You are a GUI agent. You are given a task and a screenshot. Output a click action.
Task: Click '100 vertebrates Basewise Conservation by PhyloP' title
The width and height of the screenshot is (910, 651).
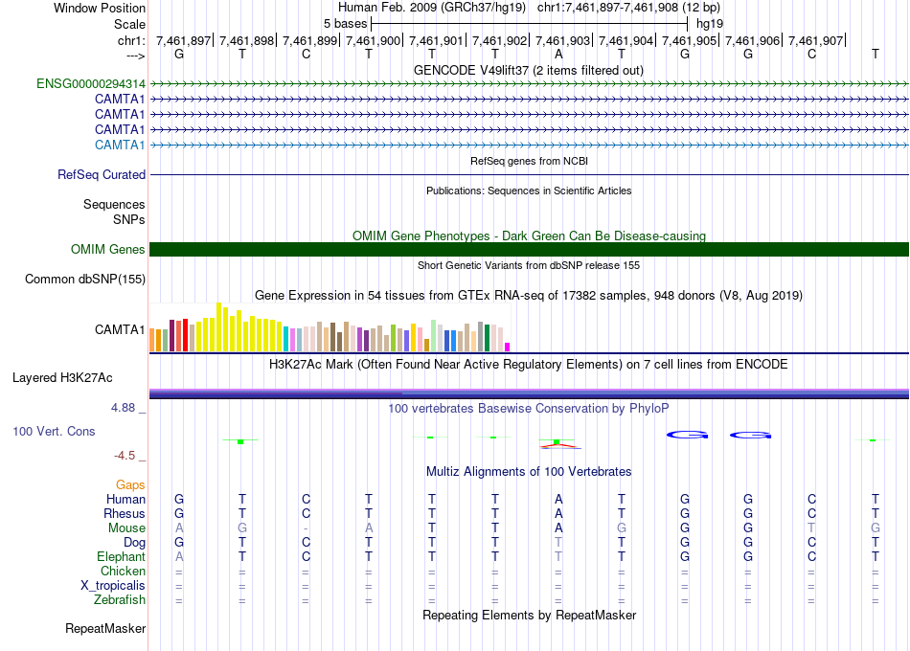[x=529, y=409]
